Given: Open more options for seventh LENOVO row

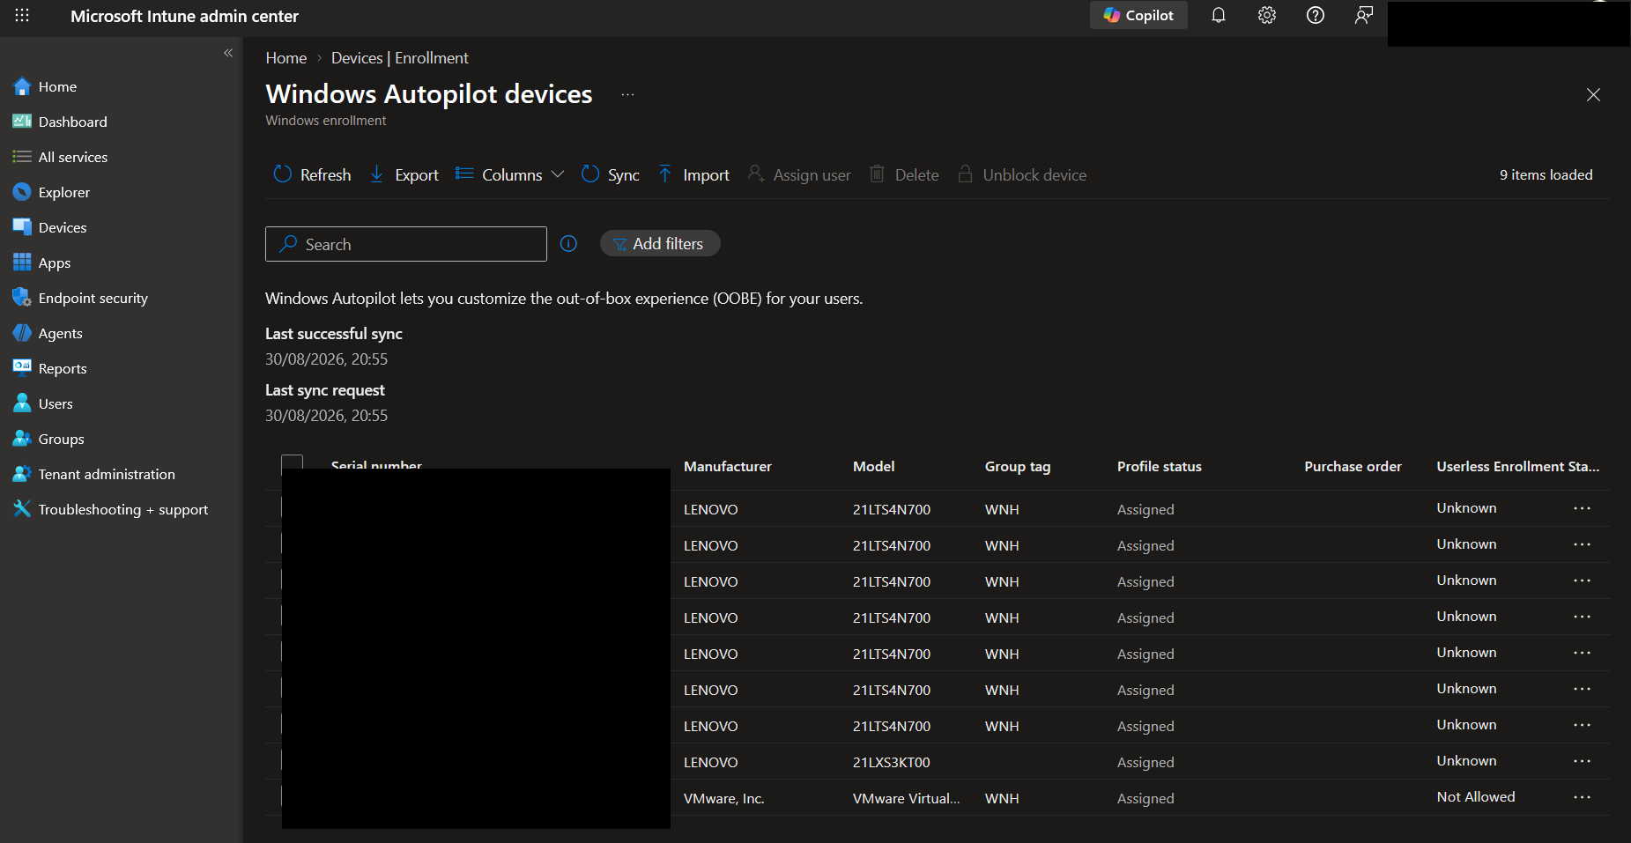Looking at the screenshot, I should (1583, 725).
